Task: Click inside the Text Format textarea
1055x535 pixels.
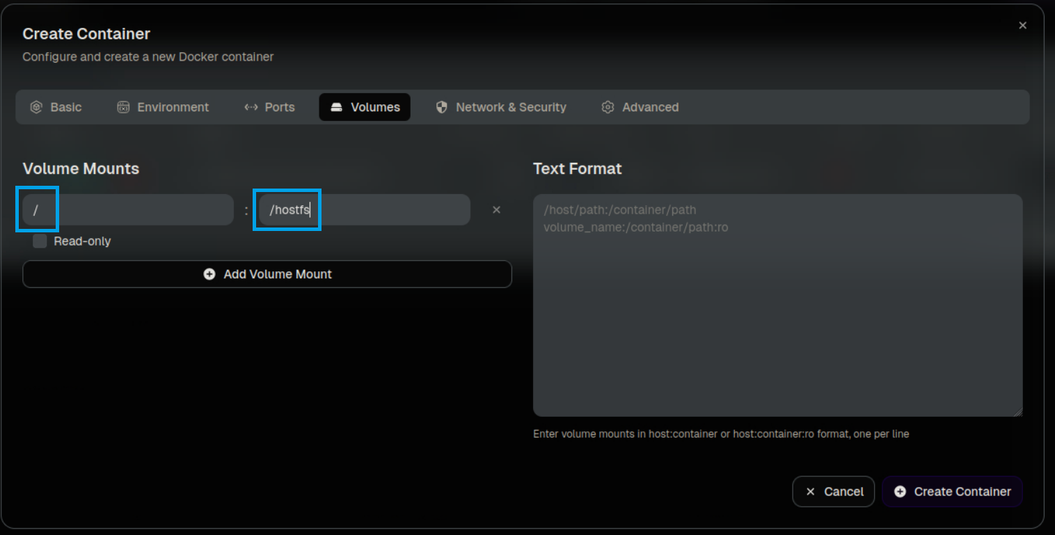Action: [x=777, y=305]
